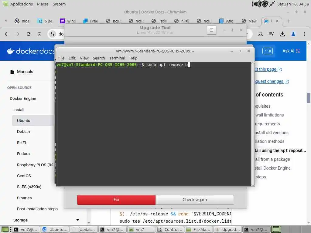Open a new browser tab with plus
This screenshot has width=311, height=233.
point(288,21)
